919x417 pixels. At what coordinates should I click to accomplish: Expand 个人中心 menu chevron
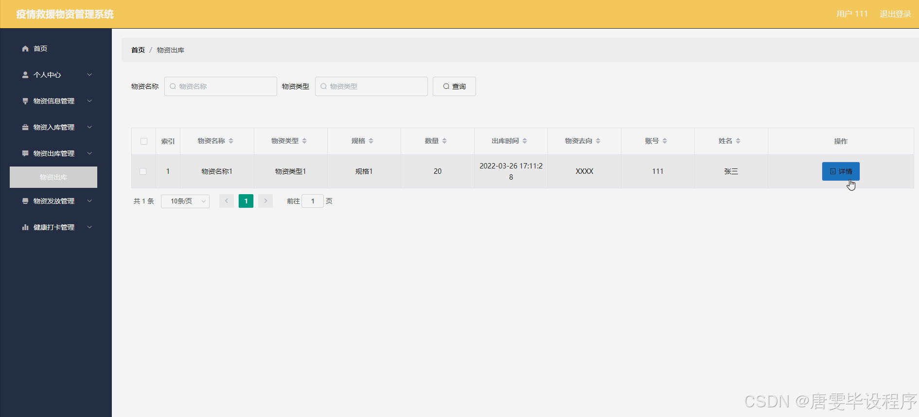(x=89, y=75)
